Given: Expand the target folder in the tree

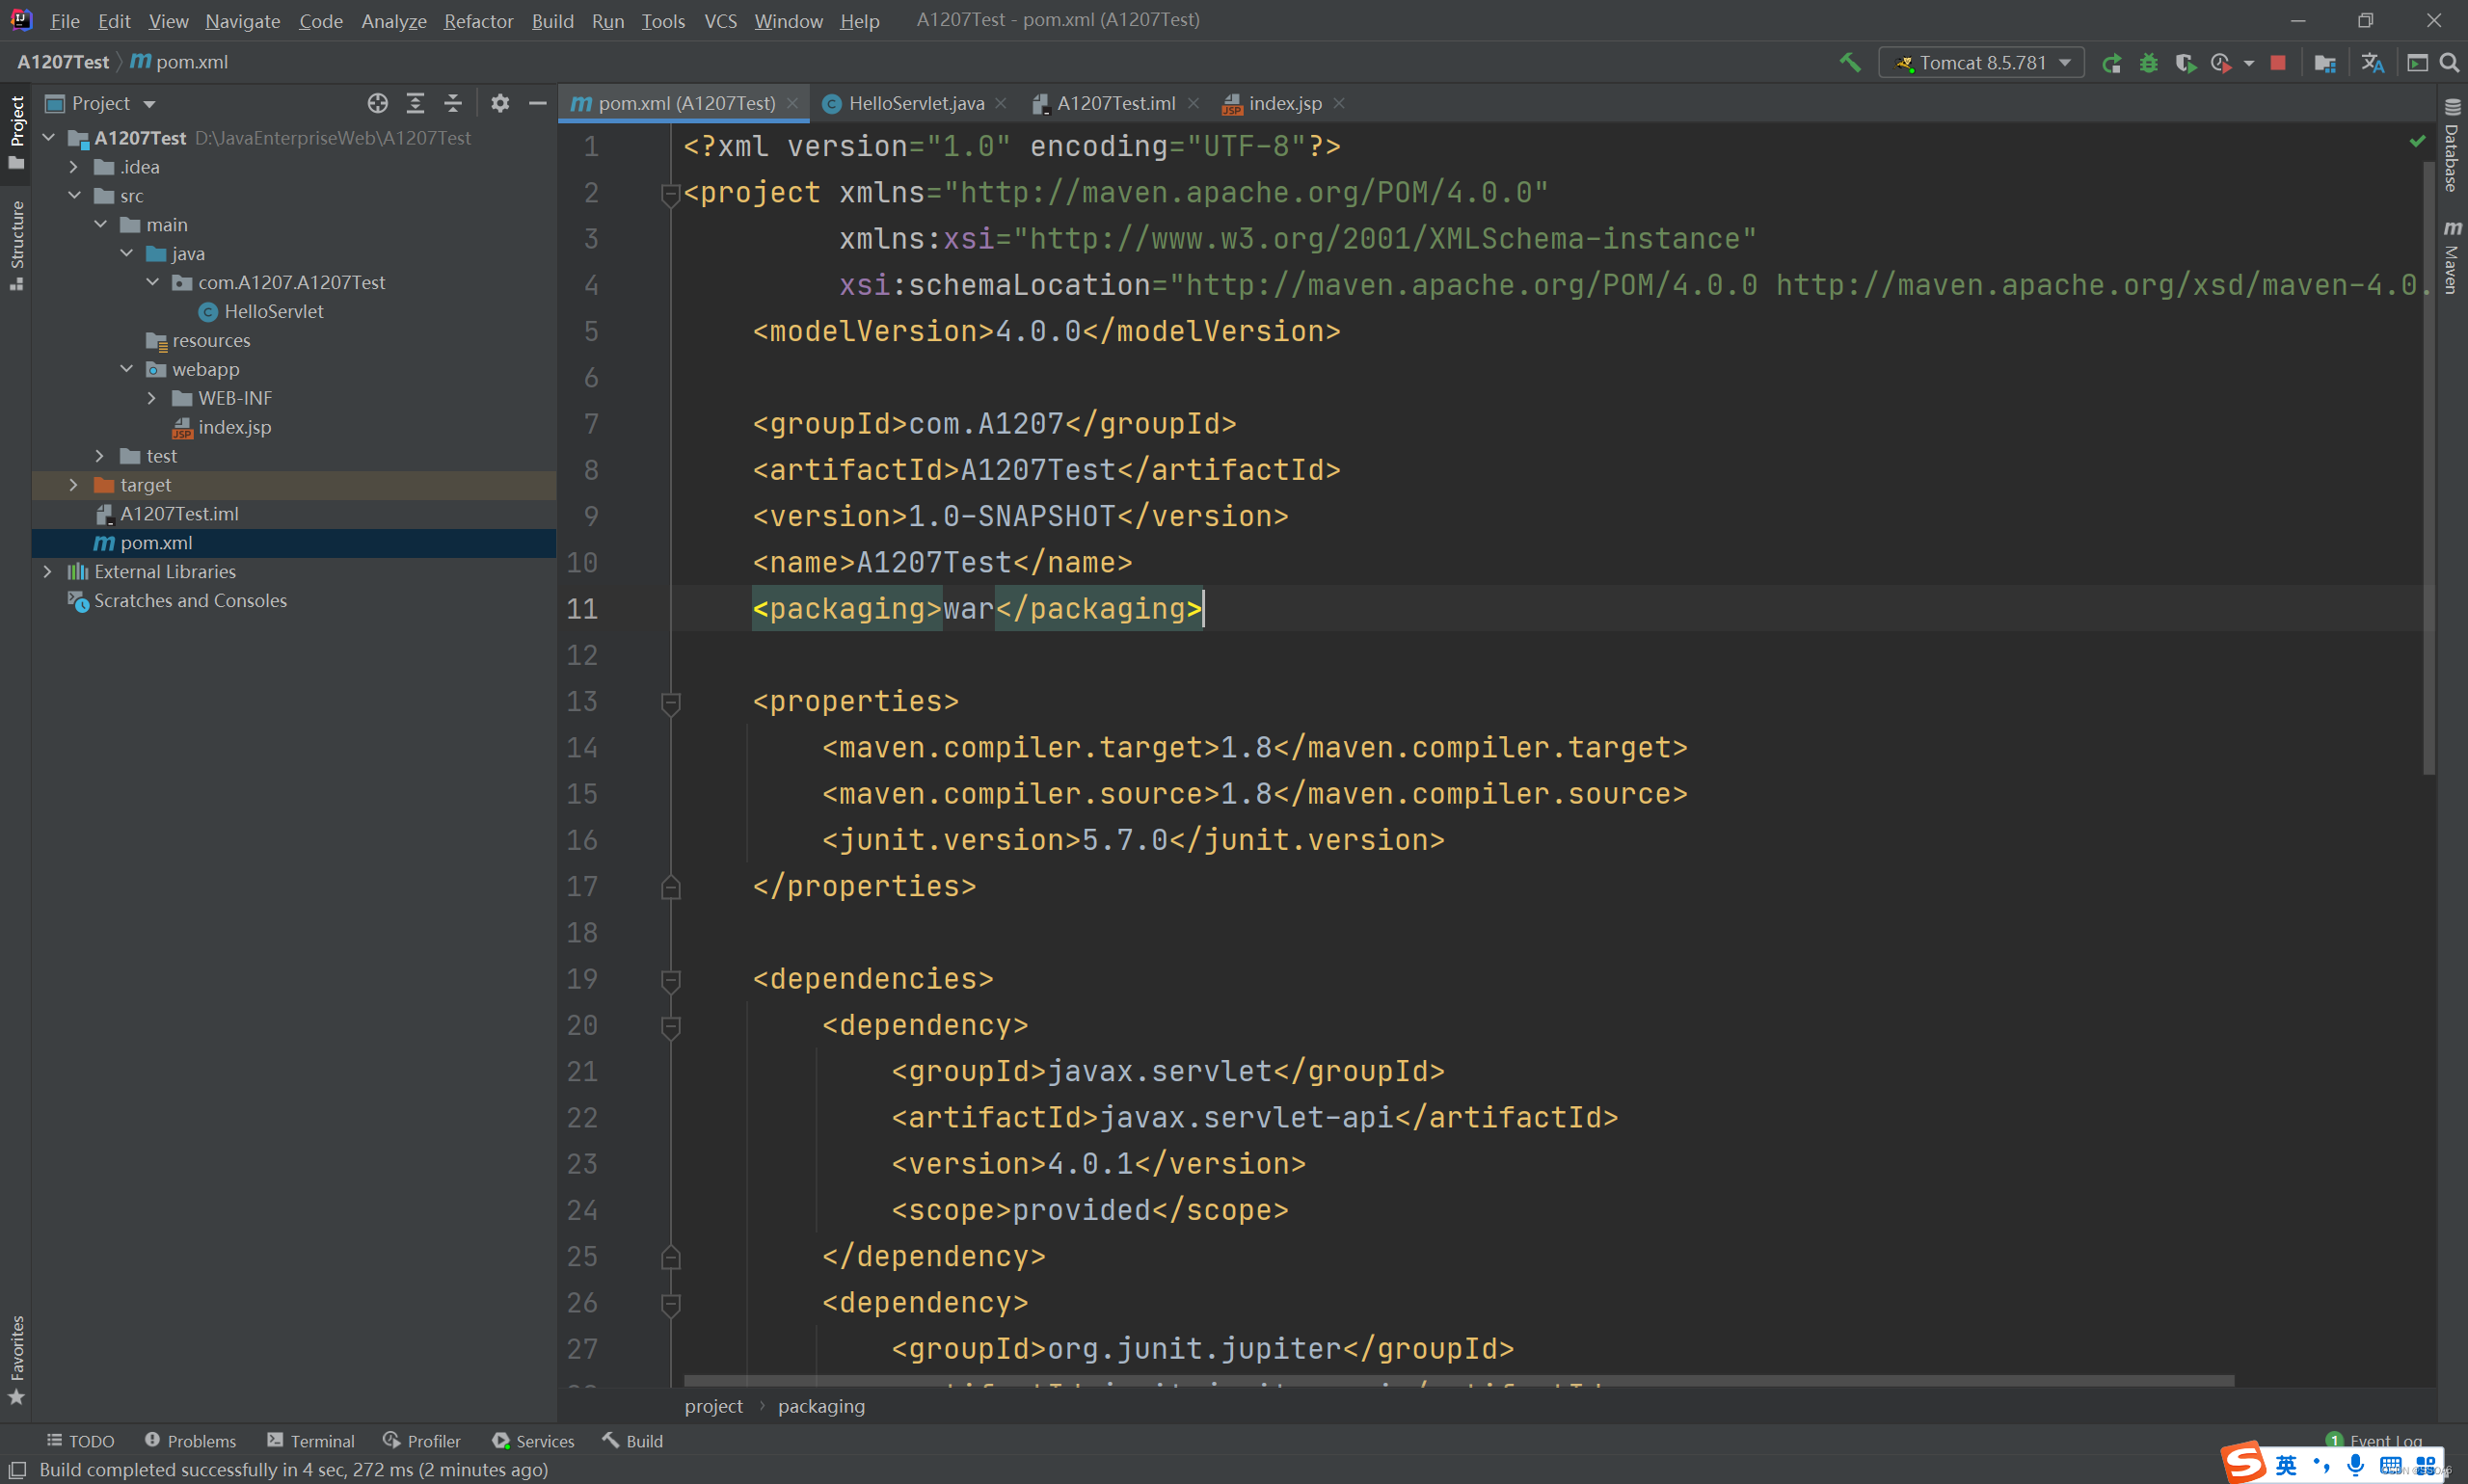Looking at the screenshot, I should (73, 485).
